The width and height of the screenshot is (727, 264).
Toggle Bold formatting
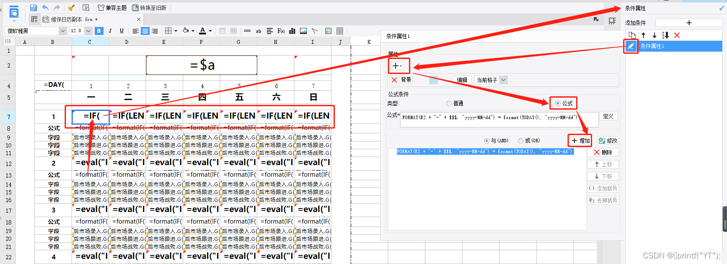99,31
